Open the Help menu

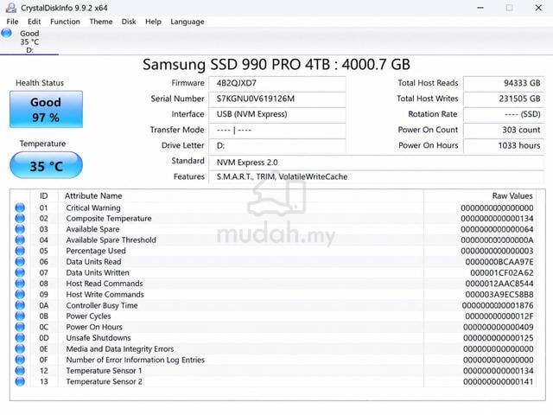(x=153, y=22)
